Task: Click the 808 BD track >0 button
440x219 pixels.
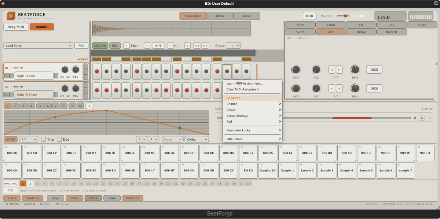Action: point(6,76)
